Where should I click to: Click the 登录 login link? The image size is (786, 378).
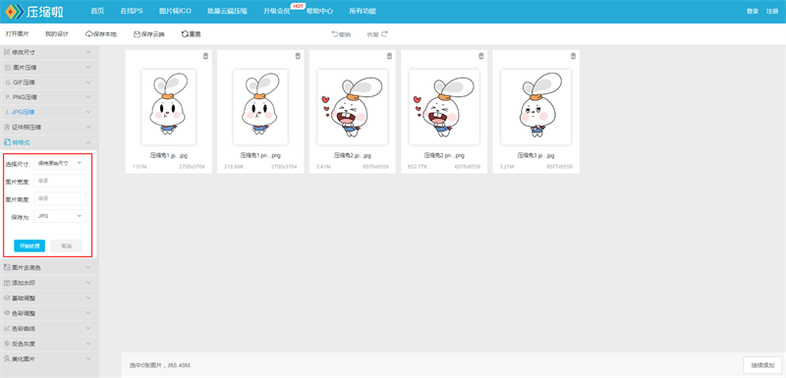pyautogui.click(x=753, y=11)
